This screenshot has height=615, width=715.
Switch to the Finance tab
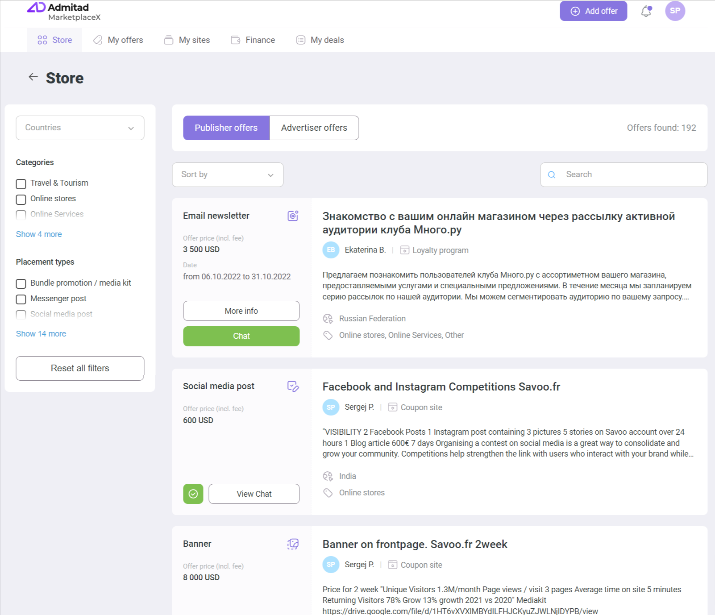(253, 40)
